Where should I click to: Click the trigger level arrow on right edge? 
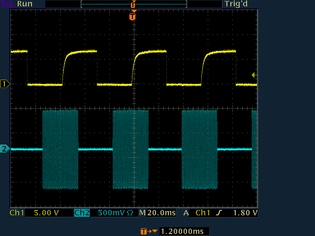click(254, 75)
